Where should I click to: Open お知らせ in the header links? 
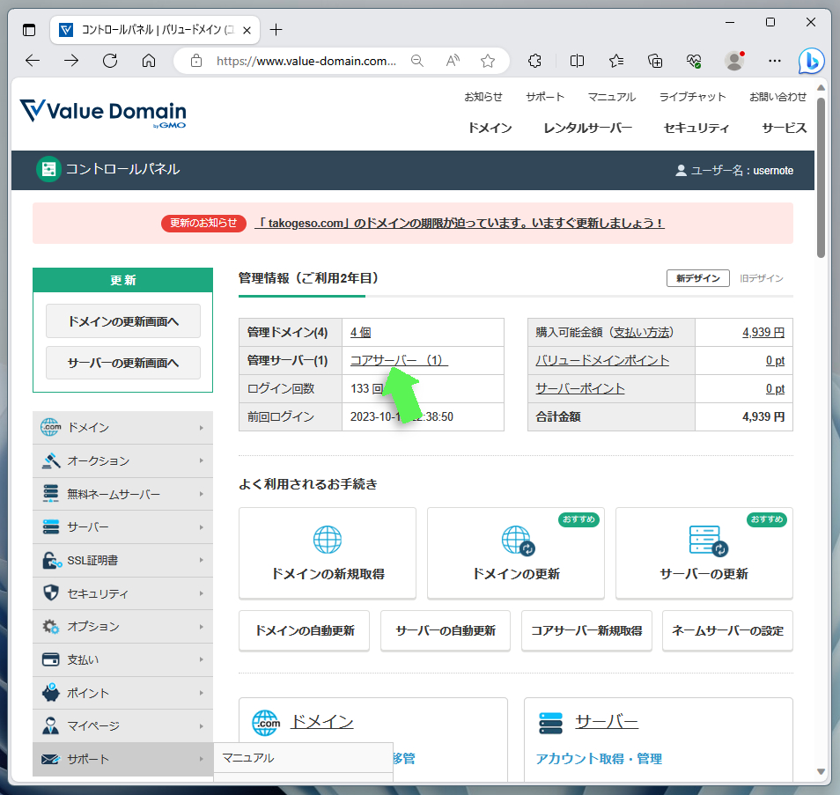click(483, 97)
